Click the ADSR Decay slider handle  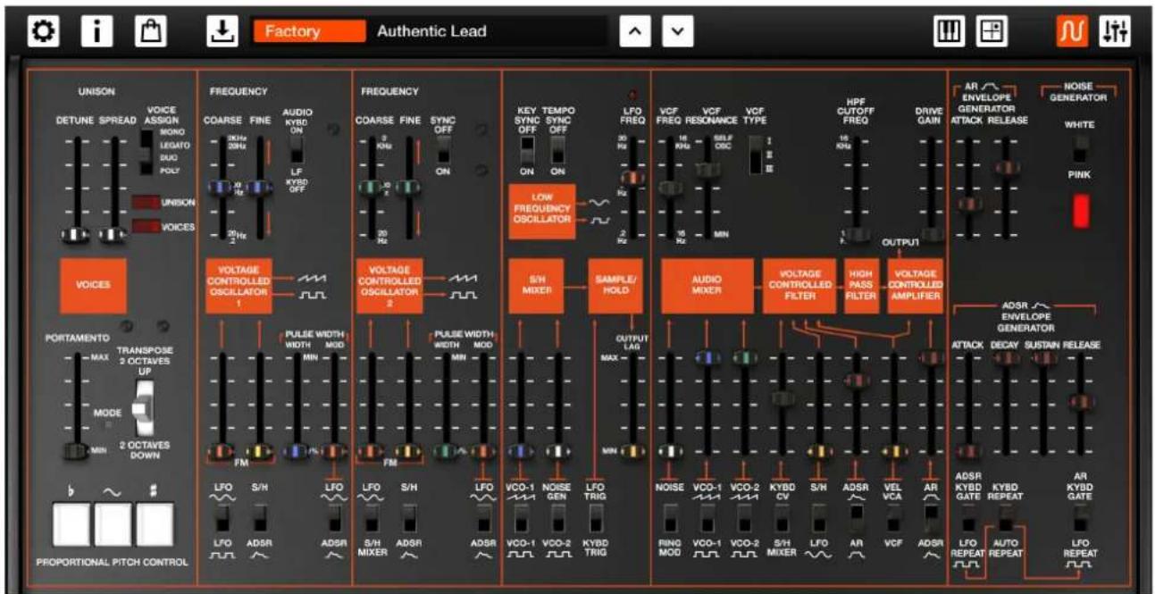(1006, 358)
